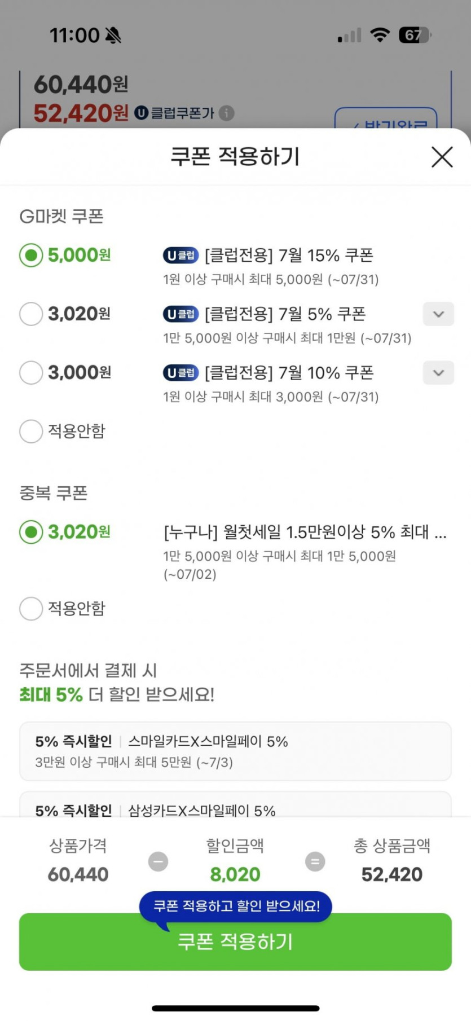
Task: Tap the battery indicator in status bar
Action: (415, 35)
